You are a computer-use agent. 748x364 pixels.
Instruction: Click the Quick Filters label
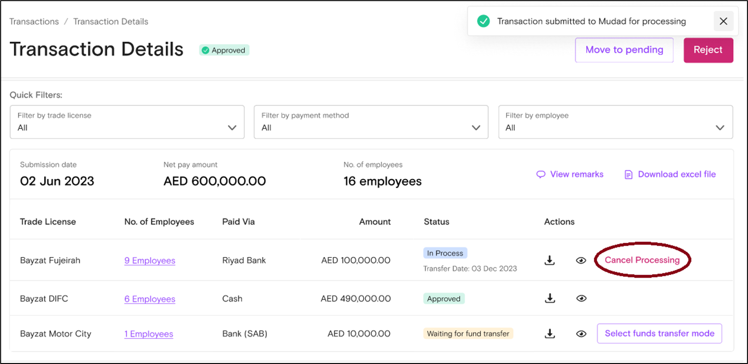tap(36, 95)
